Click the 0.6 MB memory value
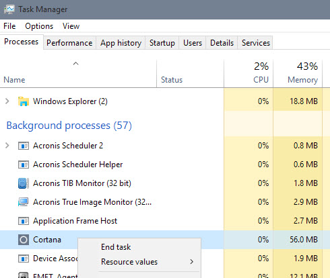 click(306, 165)
